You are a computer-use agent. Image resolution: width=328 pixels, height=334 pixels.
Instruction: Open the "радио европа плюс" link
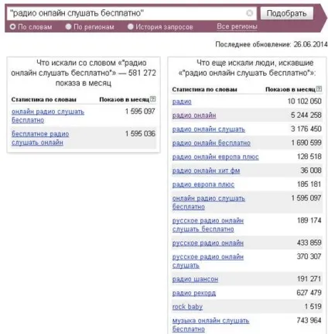(x=203, y=184)
